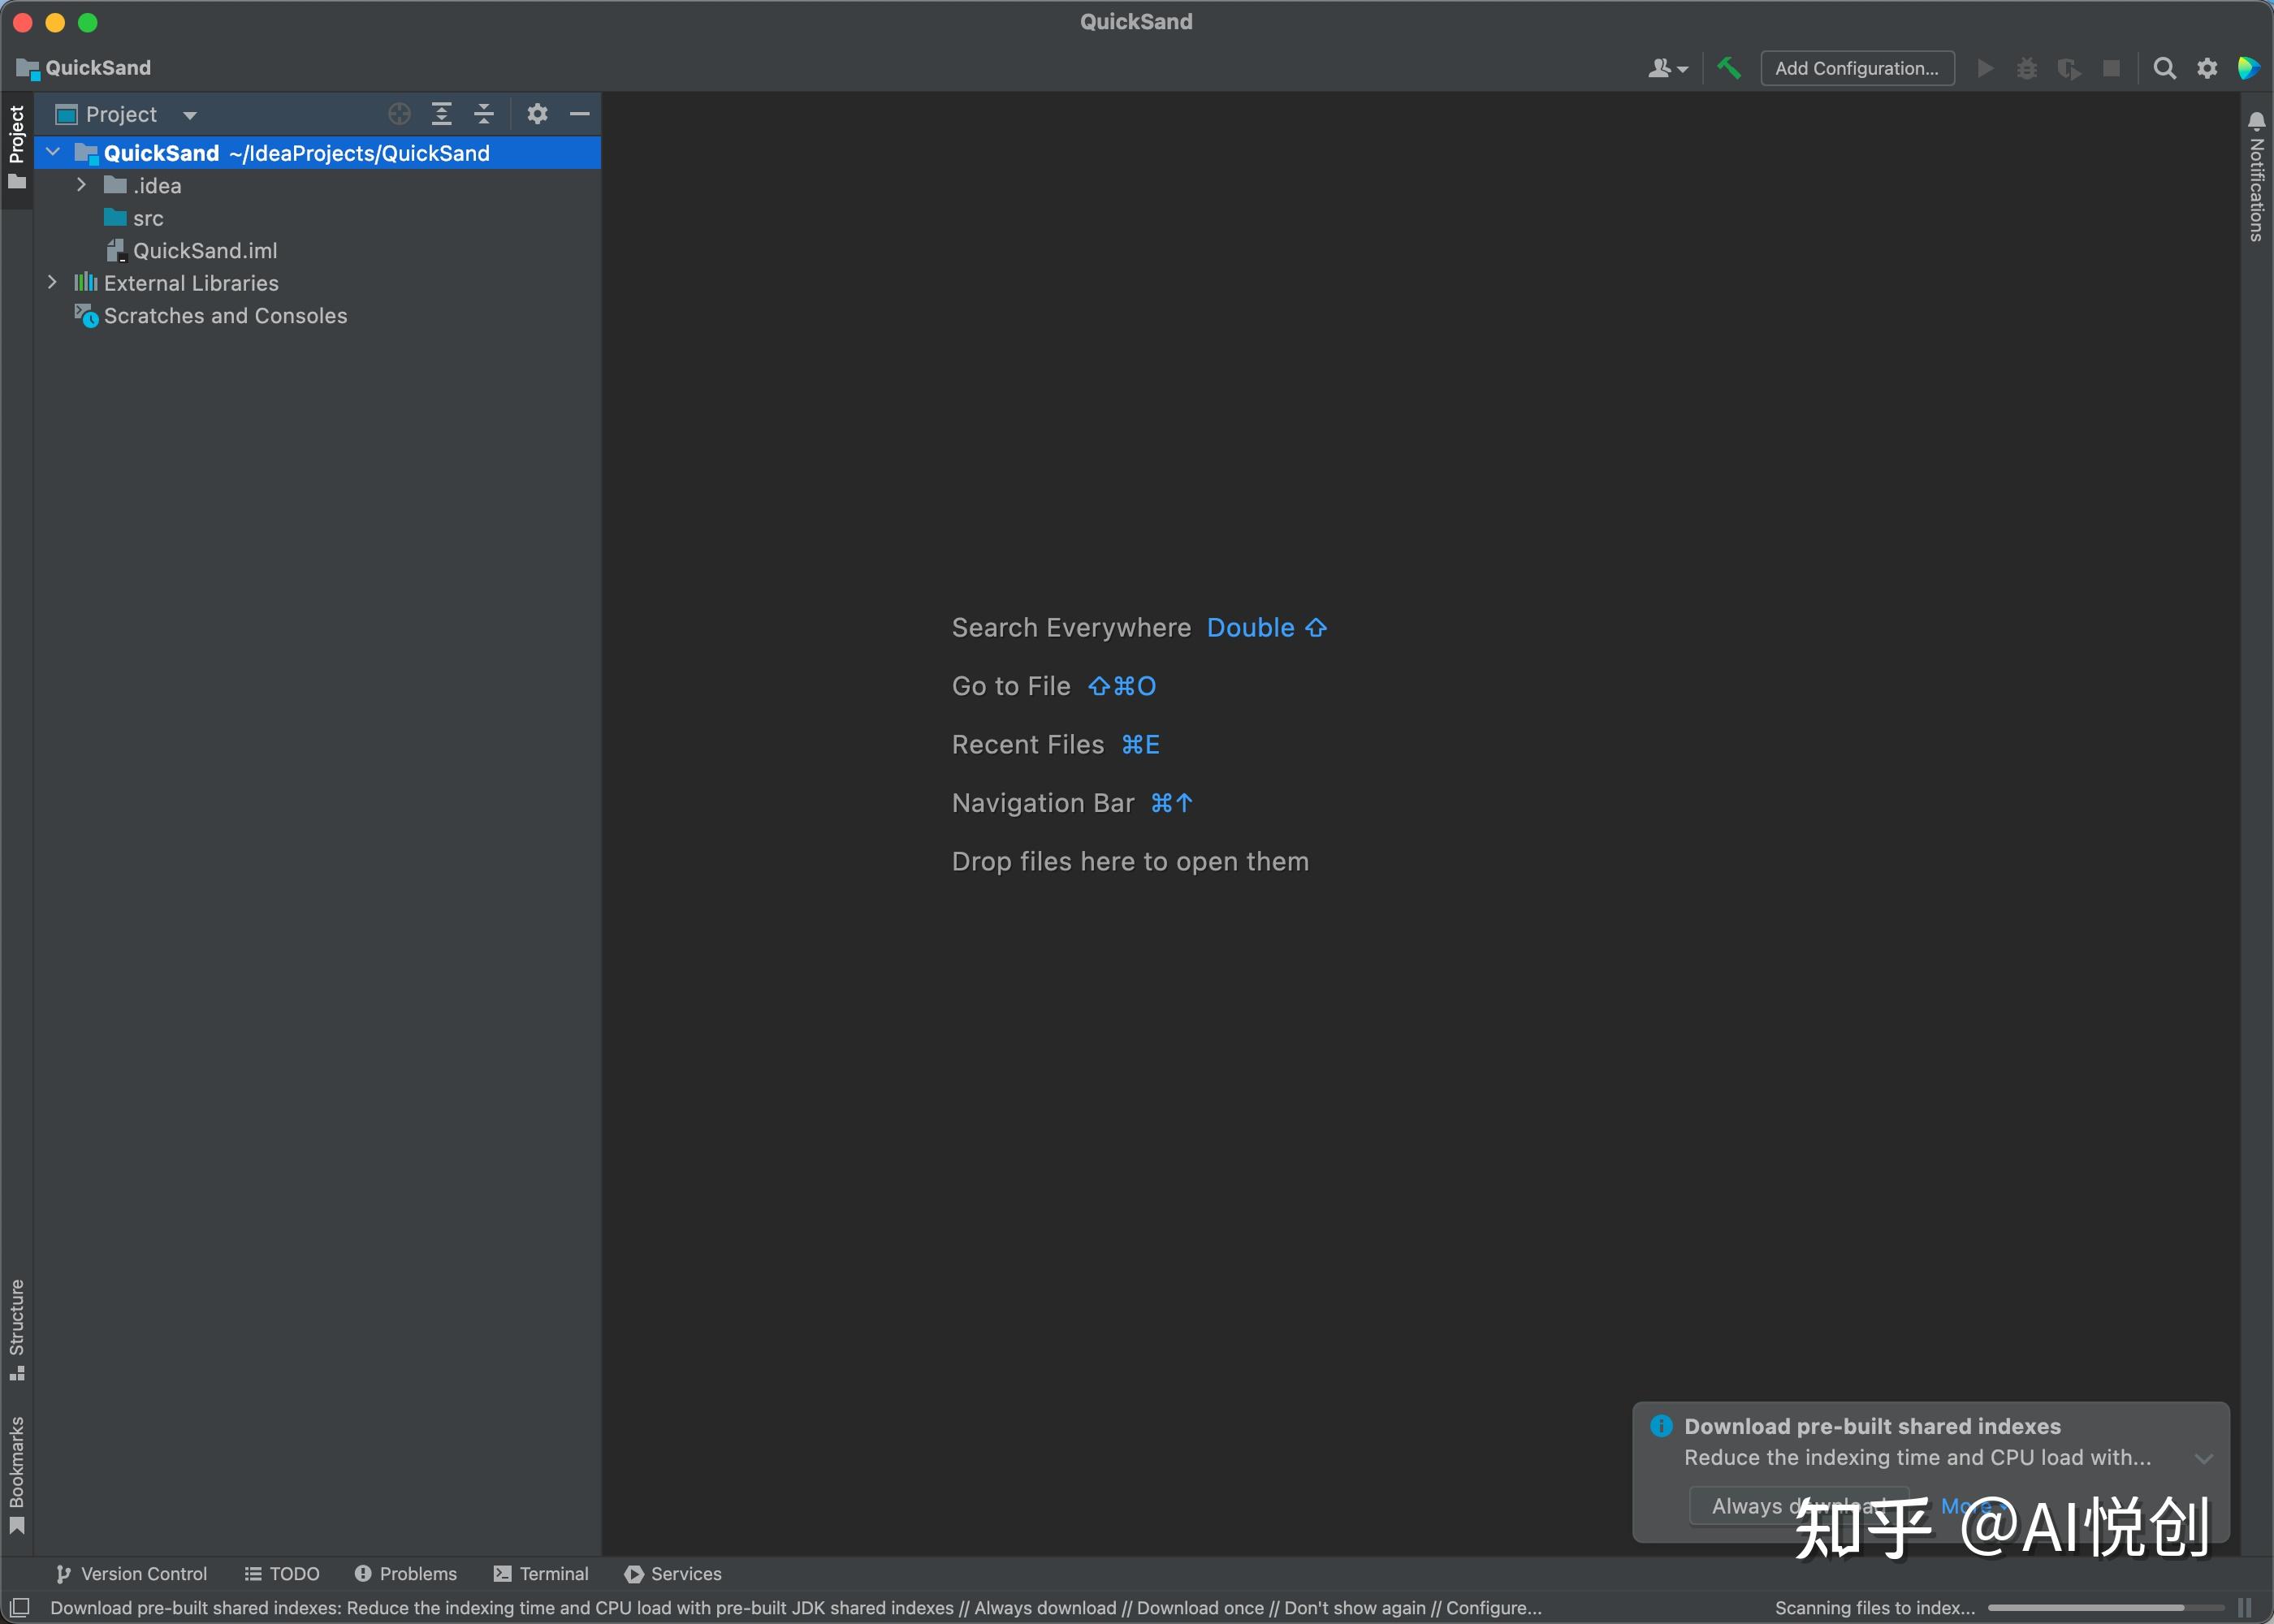Click Expand All icon in Project panel
2274x1624 pixels.
(x=441, y=114)
